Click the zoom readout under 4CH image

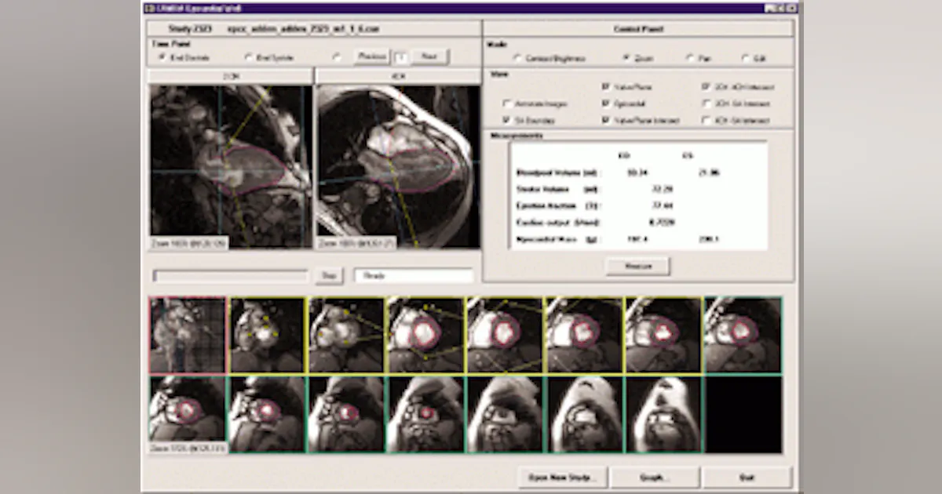[x=357, y=243]
